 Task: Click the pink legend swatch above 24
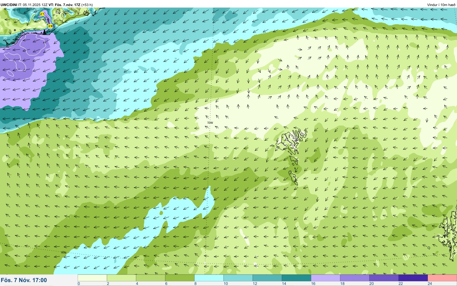click(442, 278)
